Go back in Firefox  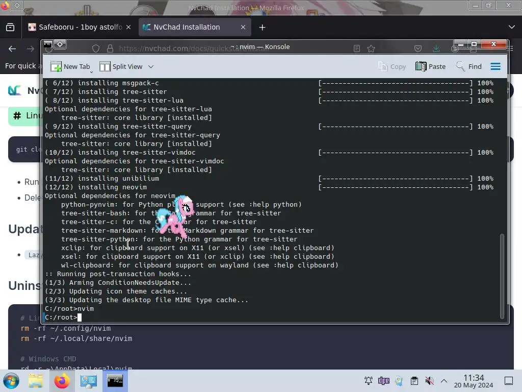pyautogui.click(x=12, y=49)
